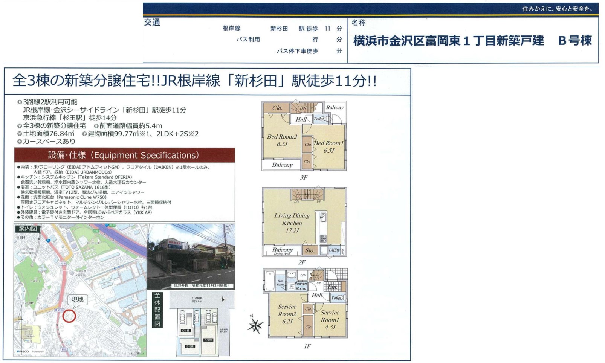Open the site exterior photo
This screenshot has height=363, width=605.
coord(191,256)
